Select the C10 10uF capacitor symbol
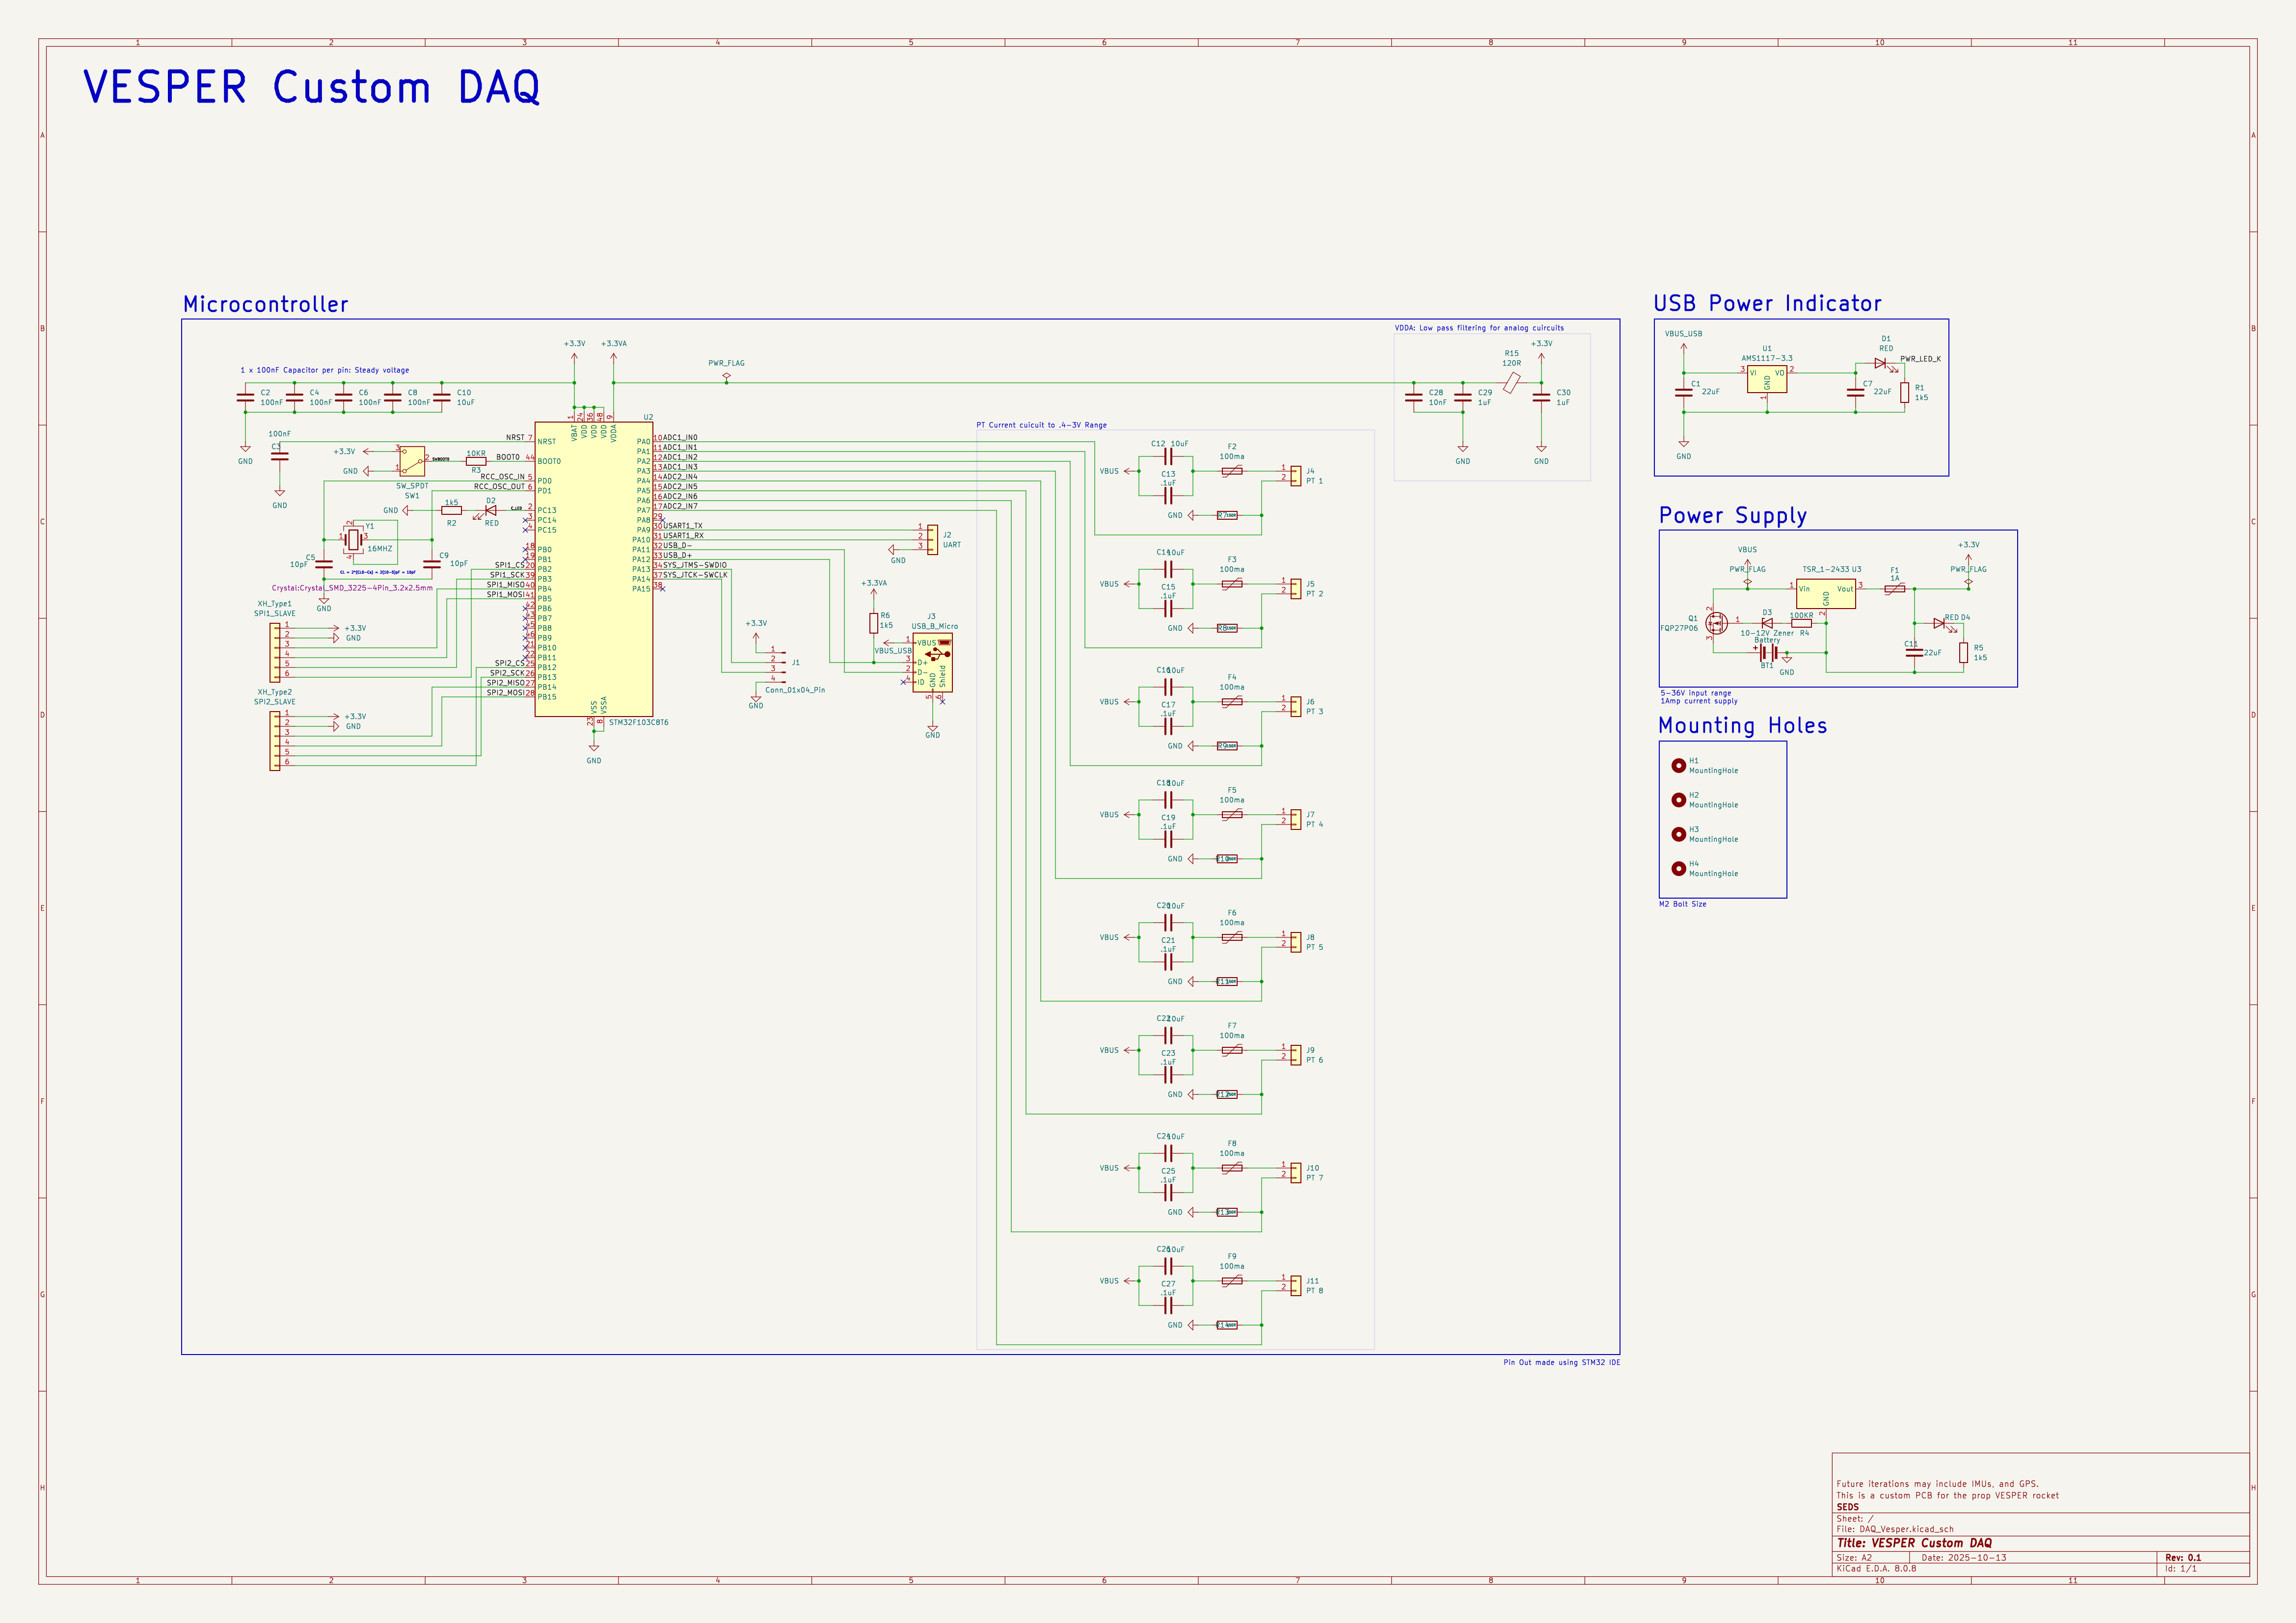This screenshot has height=1623, width=2296. (x=441, y=397)
